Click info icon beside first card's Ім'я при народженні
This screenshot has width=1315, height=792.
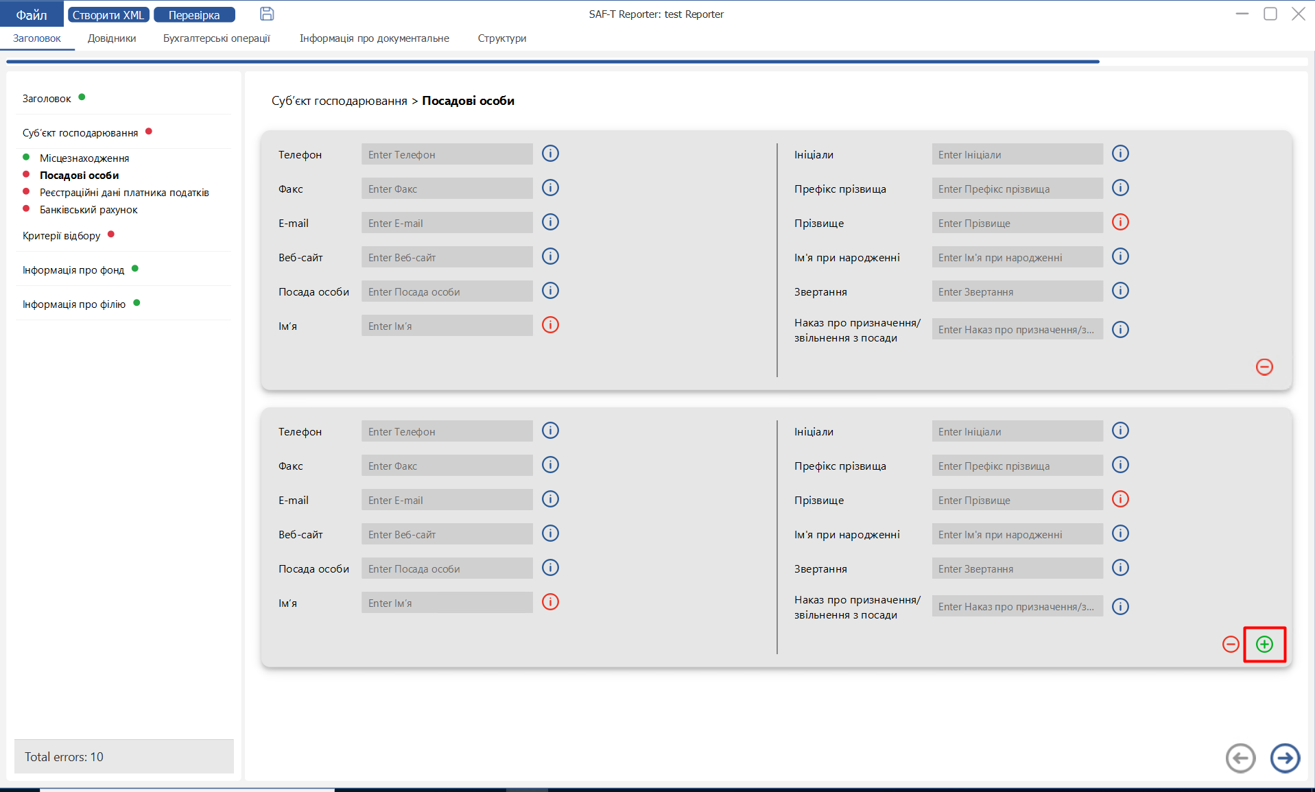pos(1120,256)
